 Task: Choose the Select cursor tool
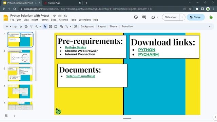[45, 26]
